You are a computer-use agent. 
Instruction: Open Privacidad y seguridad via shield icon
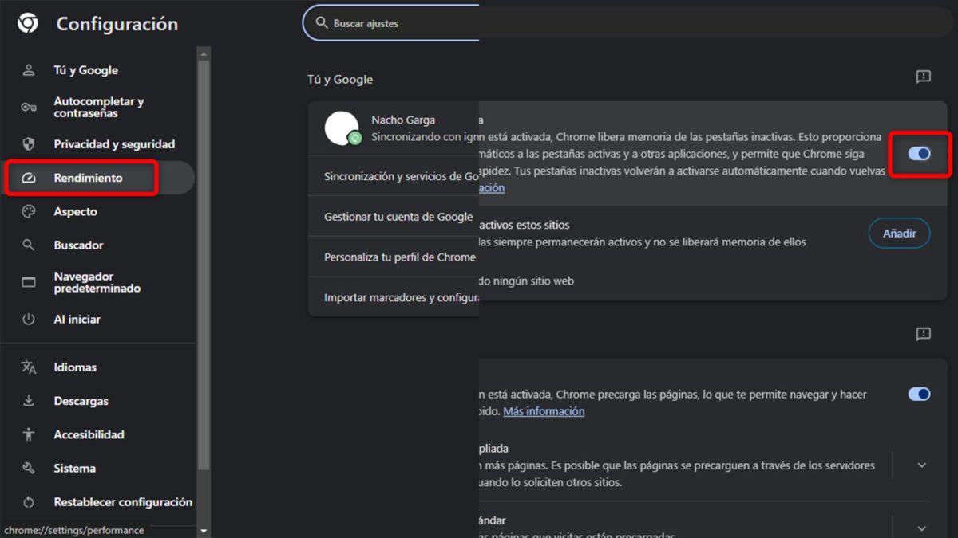point(29,143)
